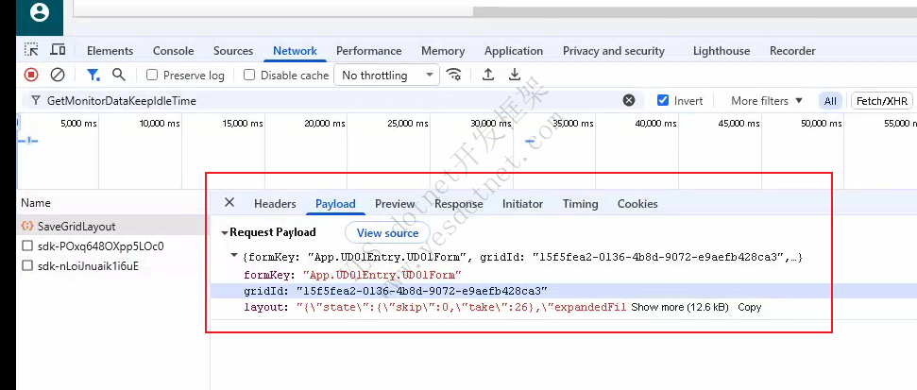Collapse the Request Payload section
Image resolution: width=917 pixels, height=390 pixels.
click(x=225, y=232)
